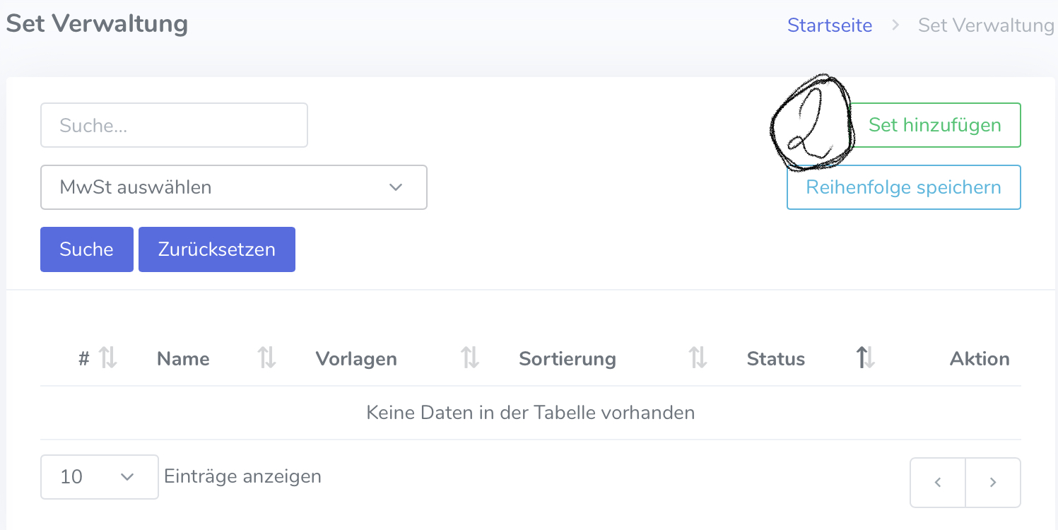The image size is (1058, 530).
Task: Click the Set hinzufügen button
Action: 934,125
